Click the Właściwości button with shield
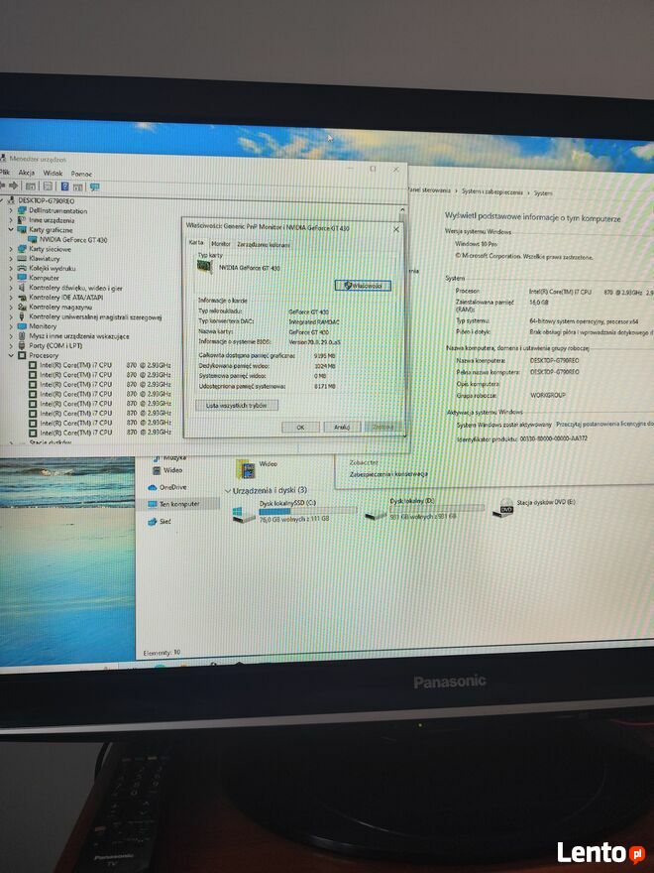Image resolution: width=654 pixels, height=873 pixels. (363, 286)
